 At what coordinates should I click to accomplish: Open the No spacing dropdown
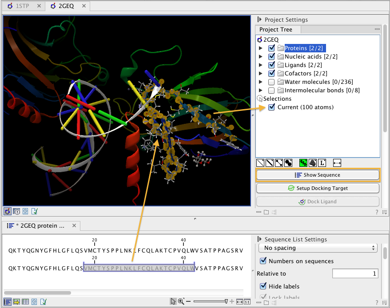[318, 248]
